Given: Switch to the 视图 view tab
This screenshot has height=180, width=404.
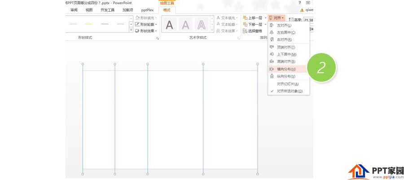Looking at the screenshot, I should click(x=89, y=10).
